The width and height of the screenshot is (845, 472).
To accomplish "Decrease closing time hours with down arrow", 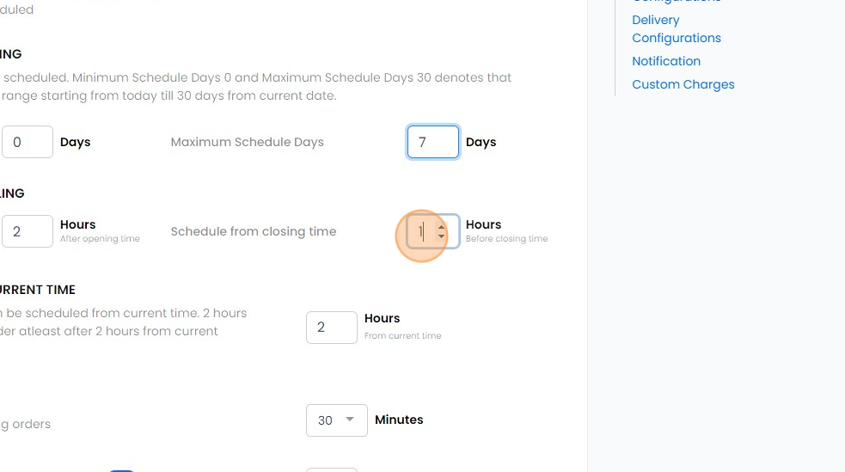I will click(441, 236).
